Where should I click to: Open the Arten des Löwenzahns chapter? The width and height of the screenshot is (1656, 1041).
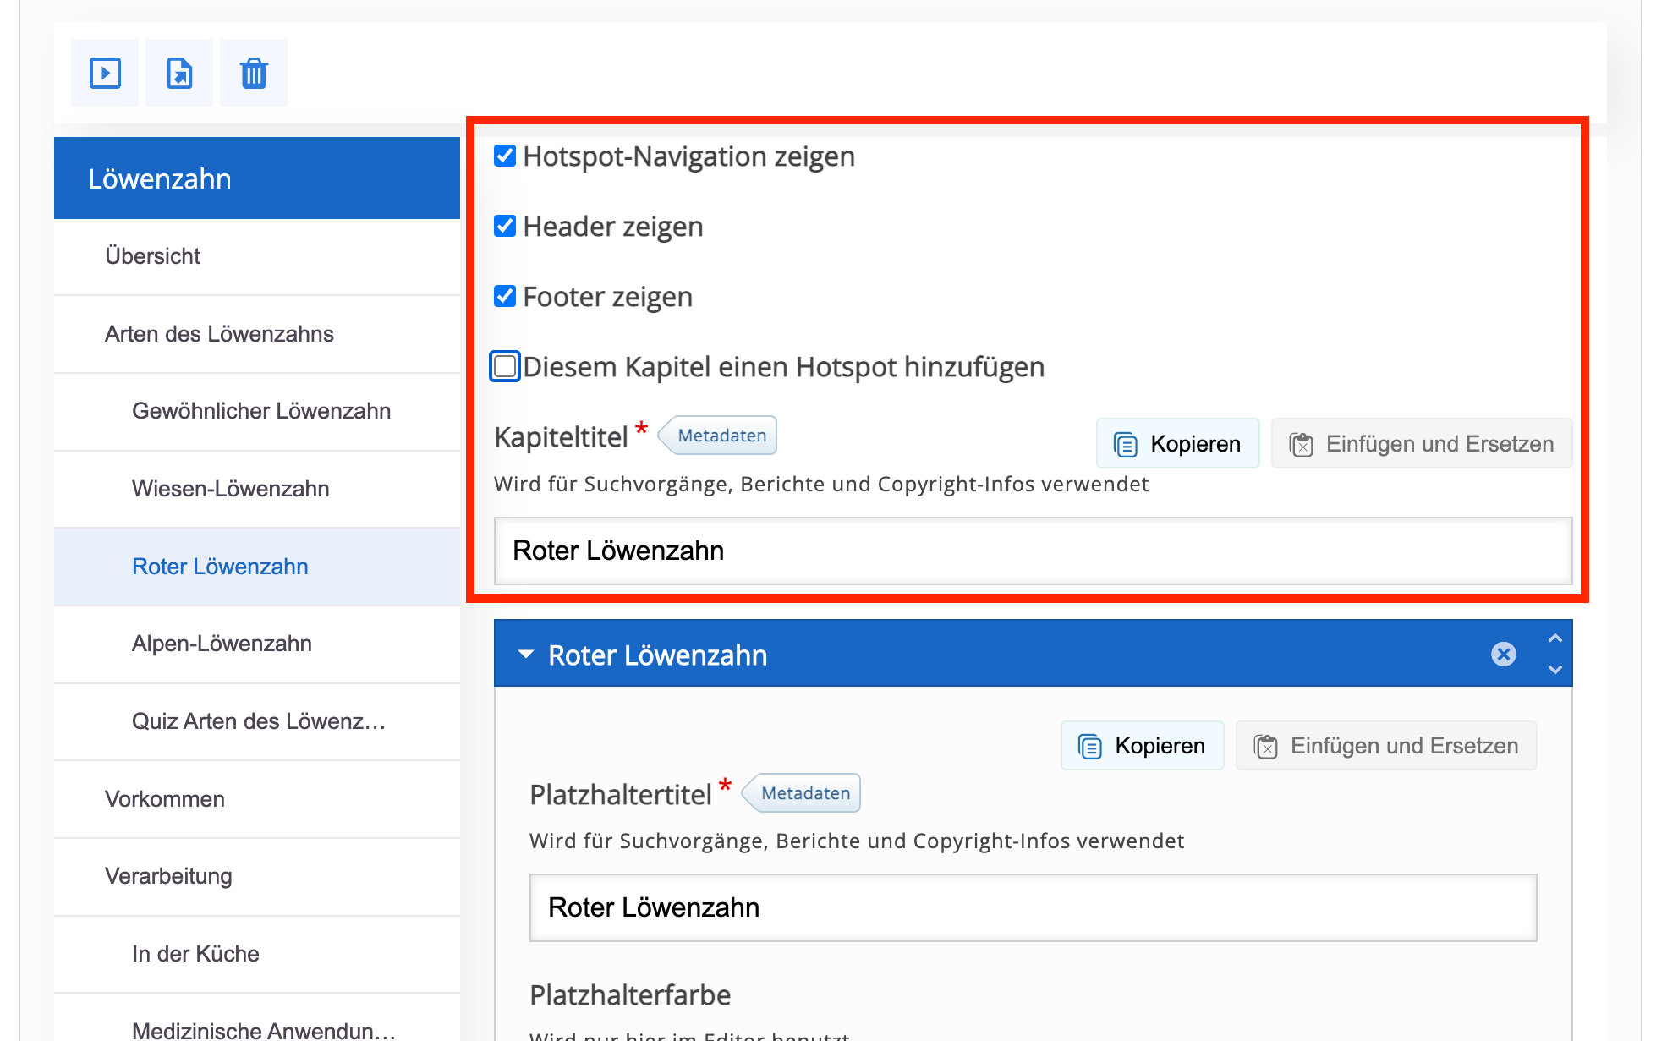(257, 334)
